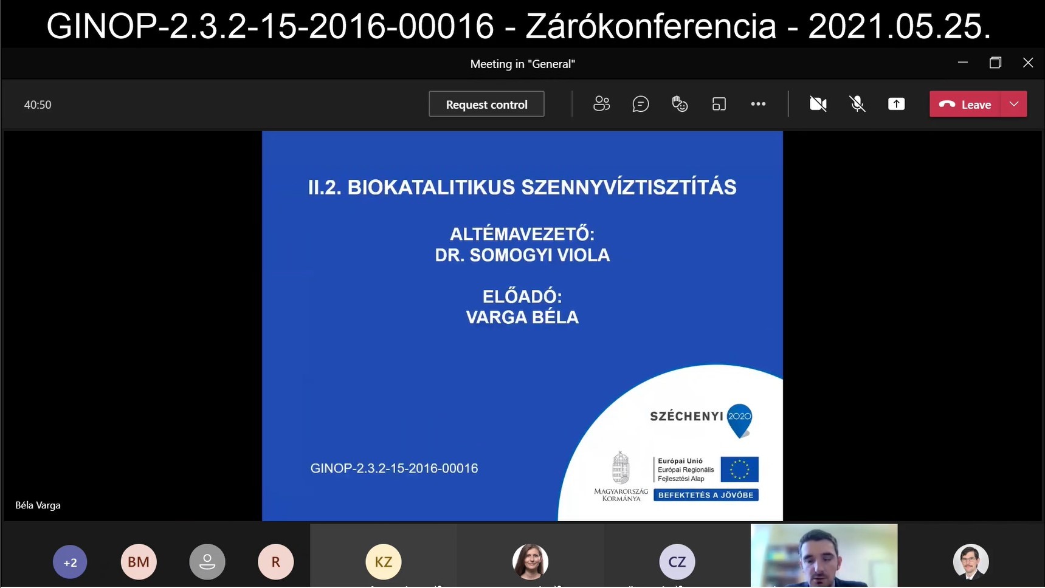This screenshot has width=1045, height=588.
Task: Reveal the hidden participants via +2 bubble
Action: [x=69, y=562]
